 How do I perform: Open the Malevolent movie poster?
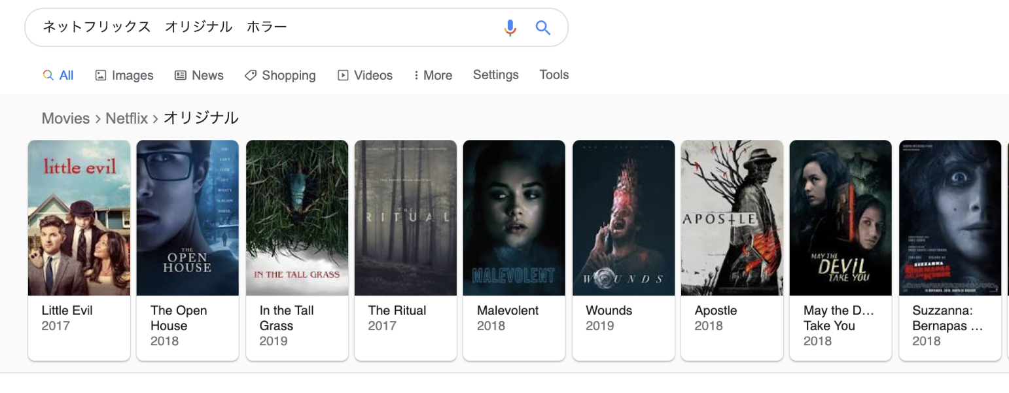tap(514, 218)
